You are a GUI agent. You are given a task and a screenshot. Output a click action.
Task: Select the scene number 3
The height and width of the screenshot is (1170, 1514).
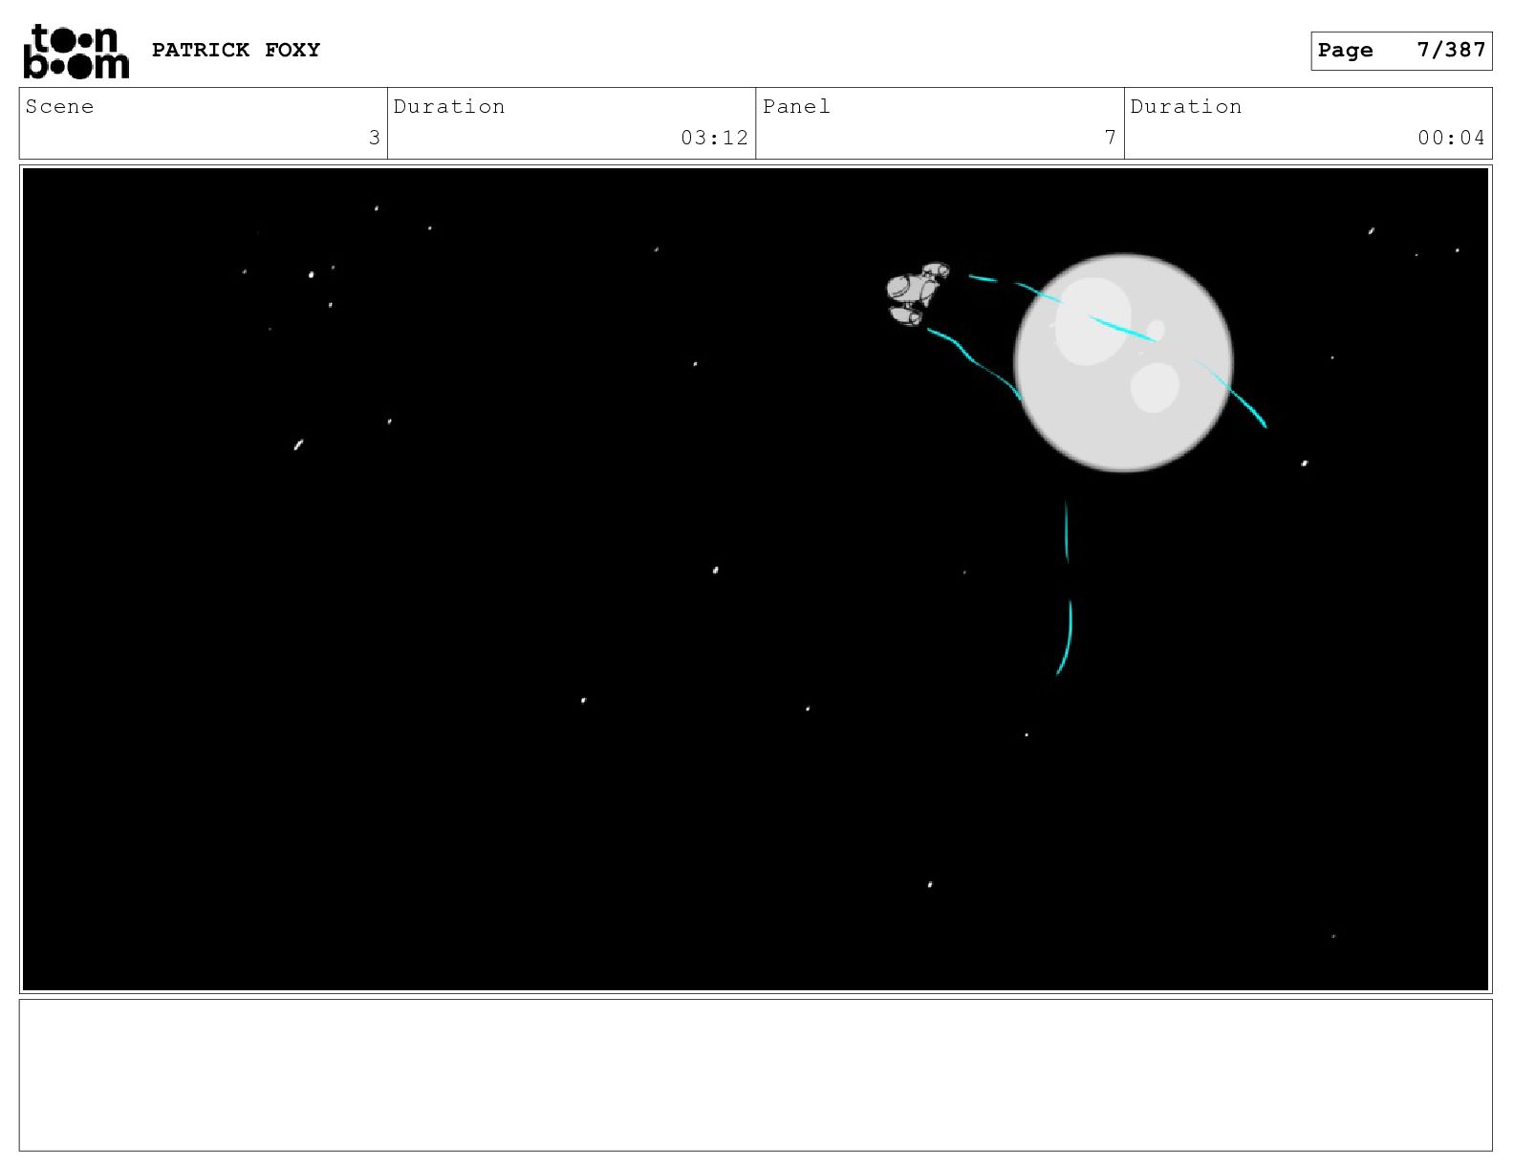[375, 138]
